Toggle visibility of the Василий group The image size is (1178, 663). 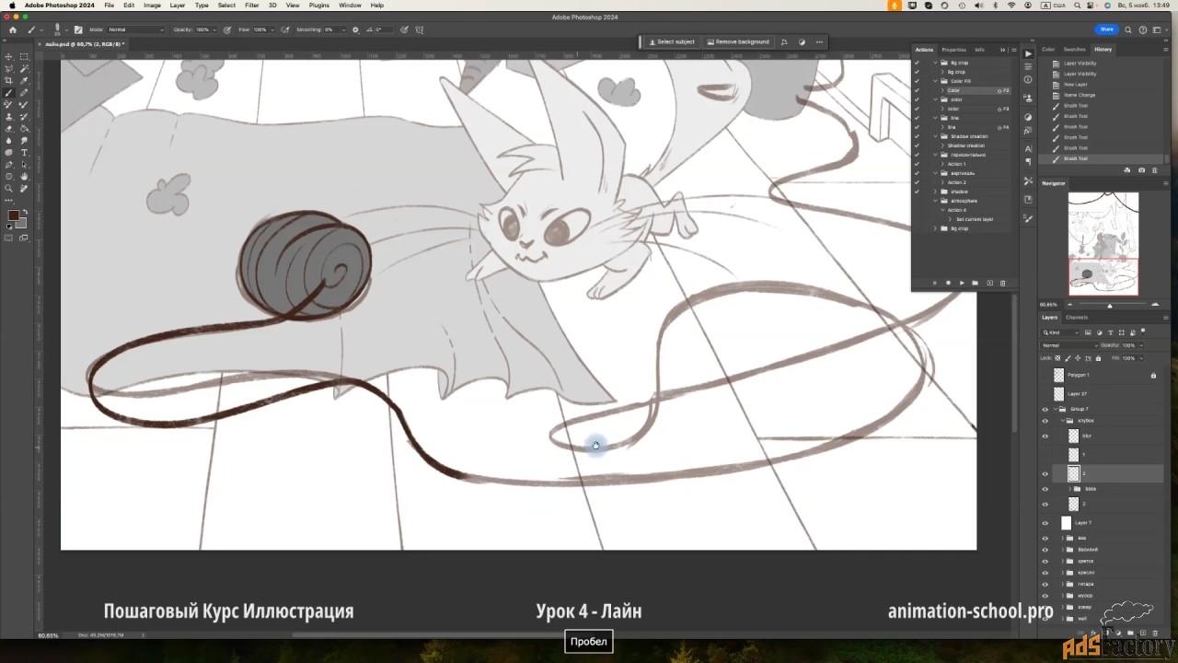click(1045, 549)
